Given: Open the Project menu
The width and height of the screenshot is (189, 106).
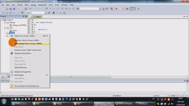Looking at the screenshot, I should click(20, 5).
